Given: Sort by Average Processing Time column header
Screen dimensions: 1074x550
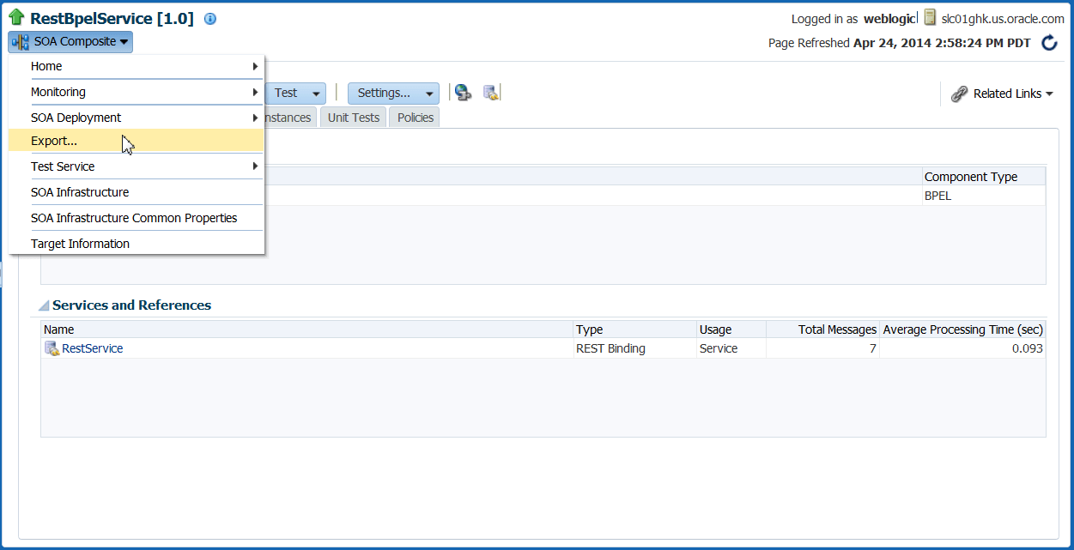Looking at the screenshot, I should pos(962,329).
